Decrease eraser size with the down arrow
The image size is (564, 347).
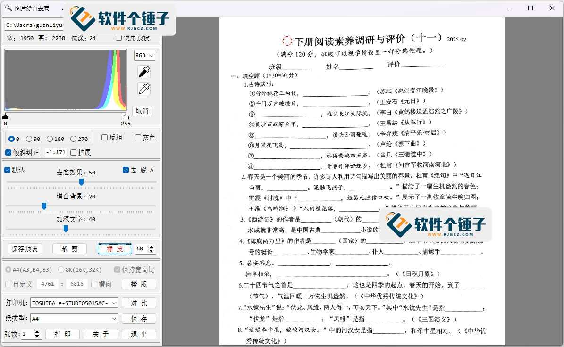click(152, 251)
